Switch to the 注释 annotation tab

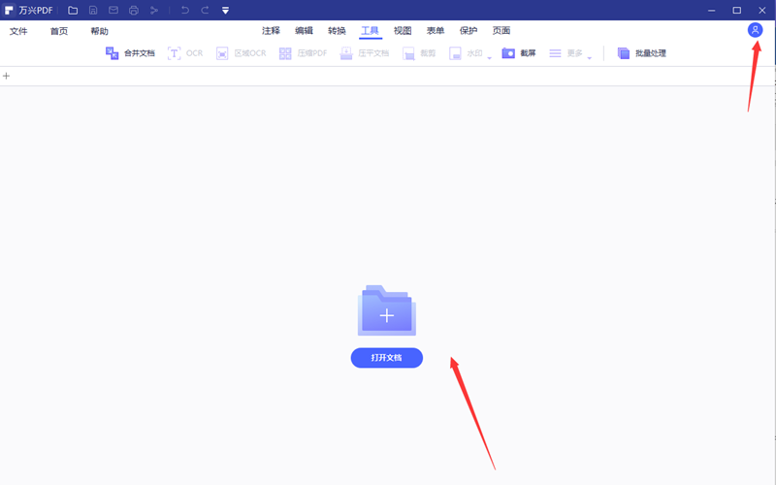click(271, 31)
